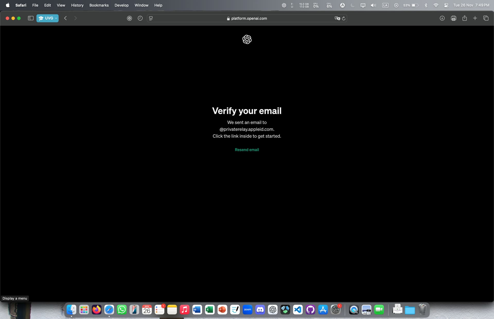Click the Resend email link
This screenshot has height=319, width=494.
pos(247,150)
